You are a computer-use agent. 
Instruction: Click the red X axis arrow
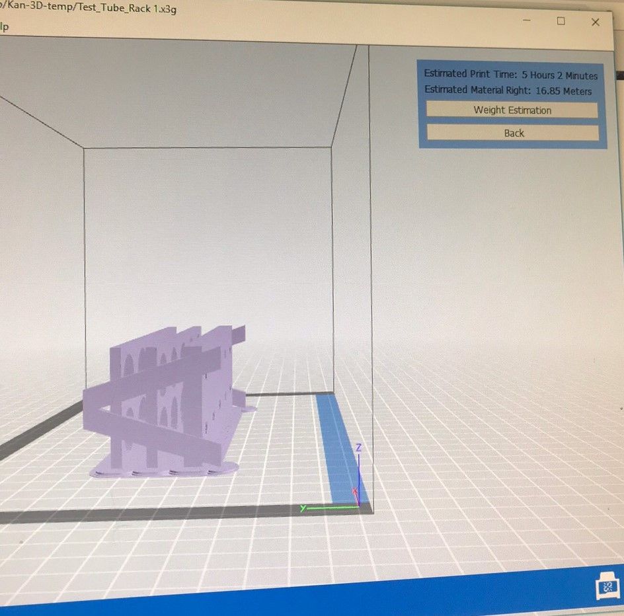356,493
